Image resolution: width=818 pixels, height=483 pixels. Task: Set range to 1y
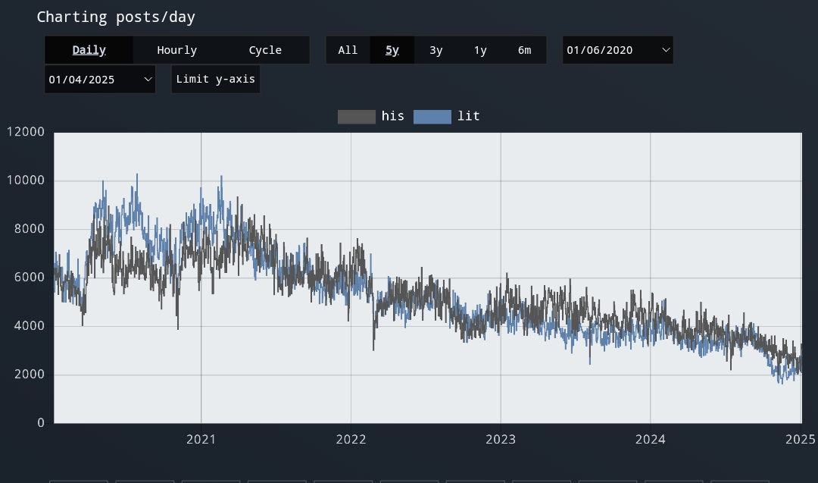pos(480,50)
